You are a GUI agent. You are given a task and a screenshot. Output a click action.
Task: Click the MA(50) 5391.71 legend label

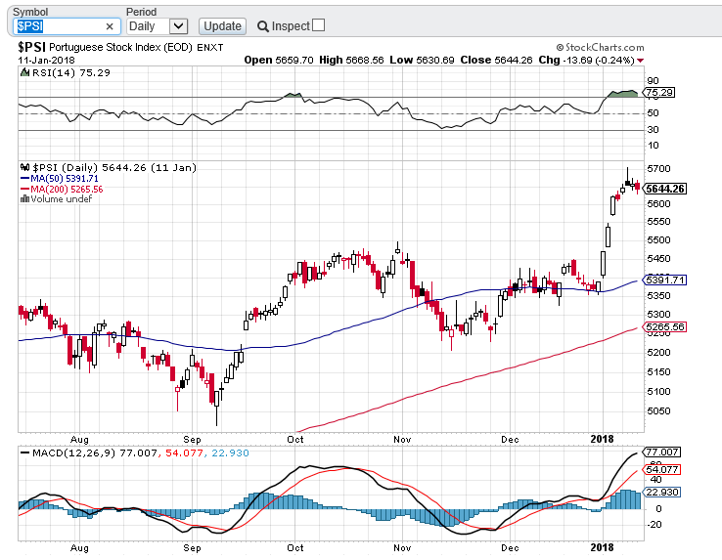coord(64,179)
